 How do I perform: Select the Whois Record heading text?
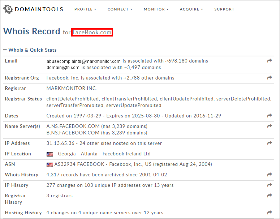pos(31,31)
